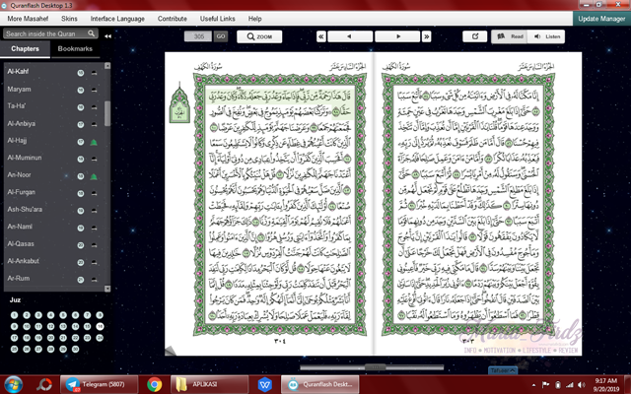Viewport: 631px width, 394px height.
Task: Select the Al-Anbiya chapter
Action: pos(22,123)
